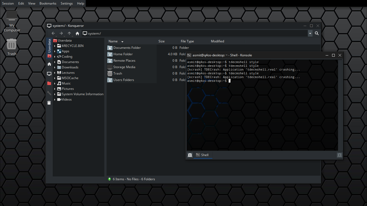Click the new session icon in Konsole
367x206 pixels.
[x=190, y=155]
